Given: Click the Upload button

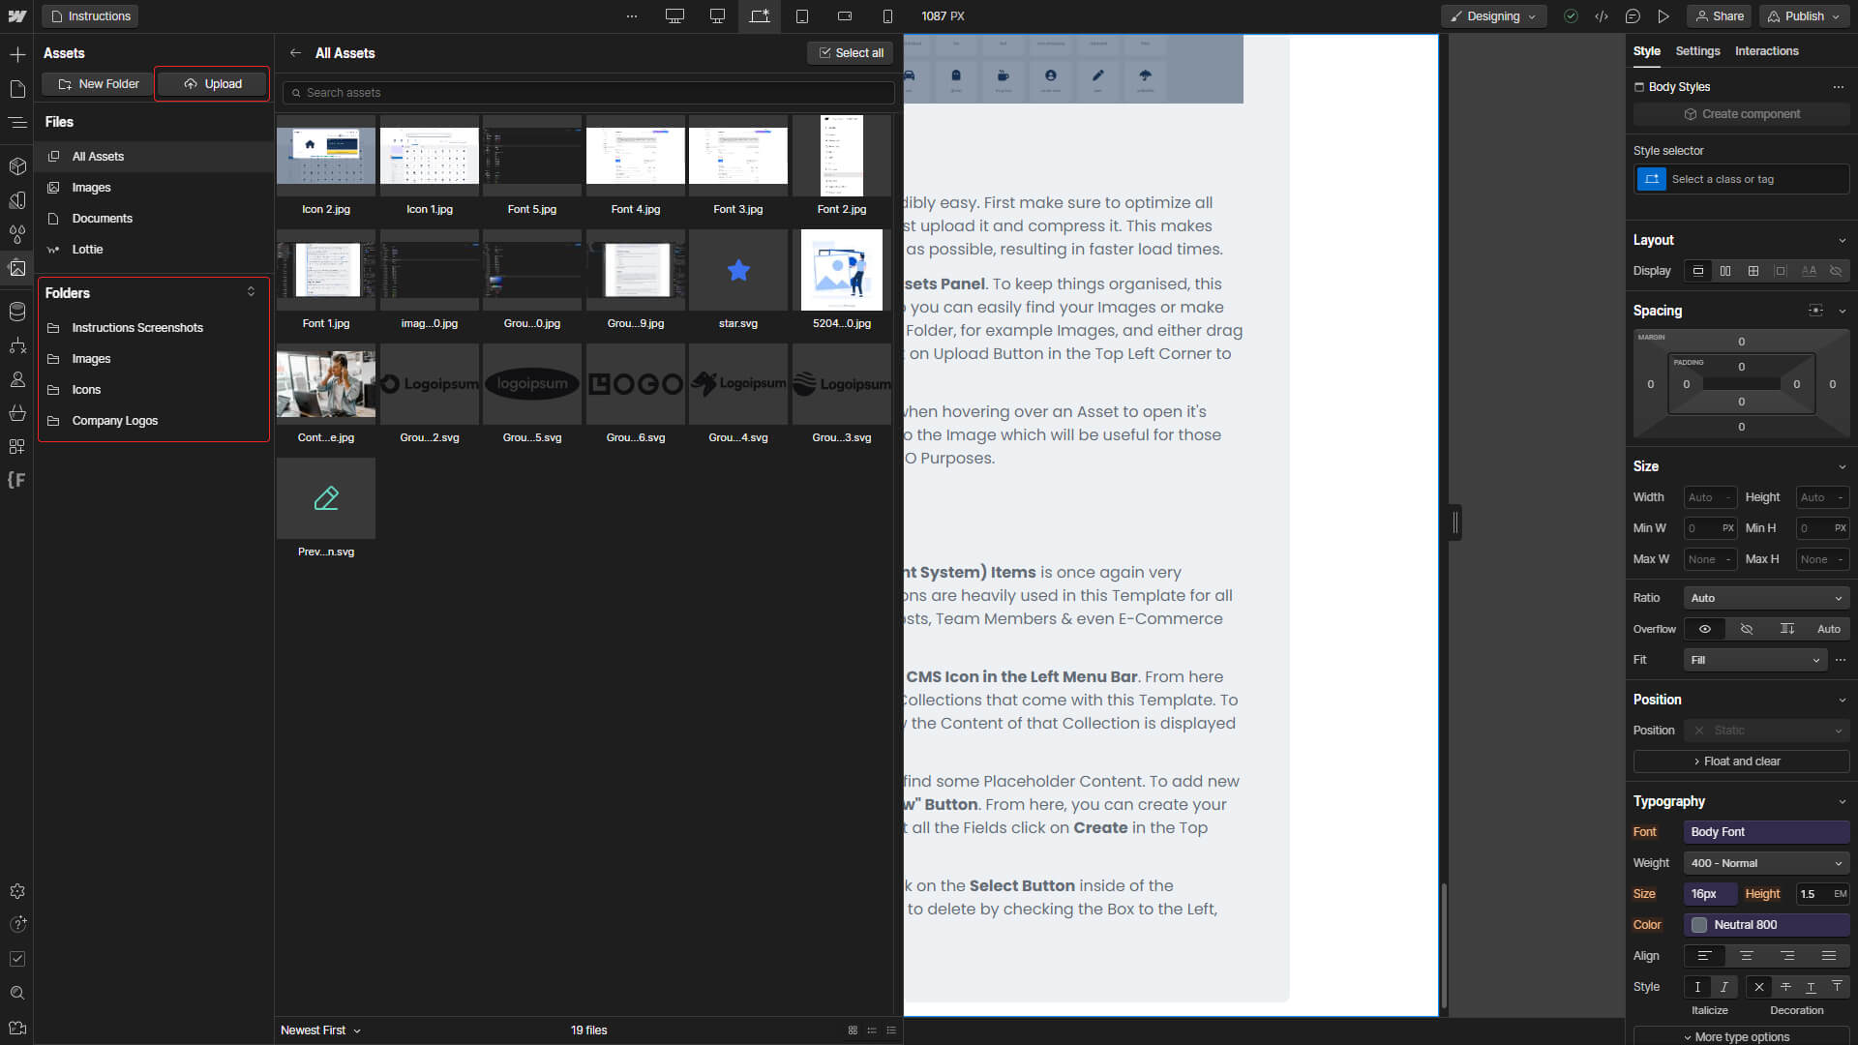Looking at the screenshot, I should (x=212, y=84).
